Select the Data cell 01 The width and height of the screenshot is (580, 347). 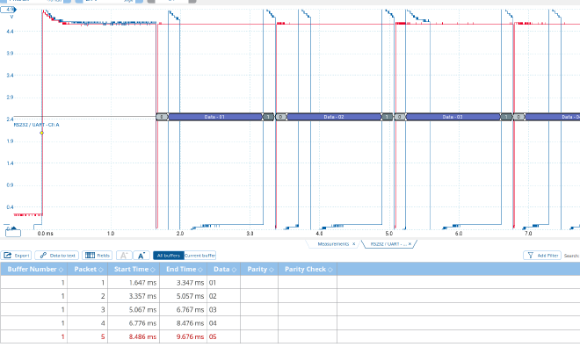pyautogui.click(x=224, y=283)
